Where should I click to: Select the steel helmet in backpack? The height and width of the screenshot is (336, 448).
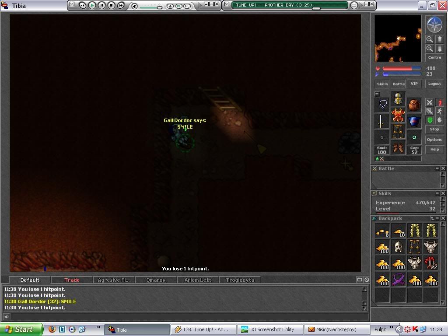(x=398, y=247)
